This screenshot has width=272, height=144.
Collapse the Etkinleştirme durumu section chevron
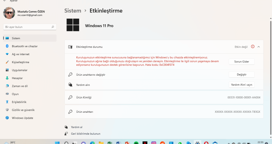coord(259,47)
